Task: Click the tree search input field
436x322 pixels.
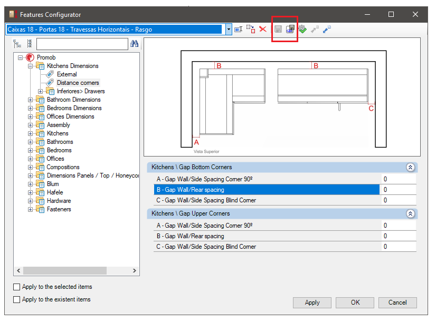Action: [x=82, y=44]
